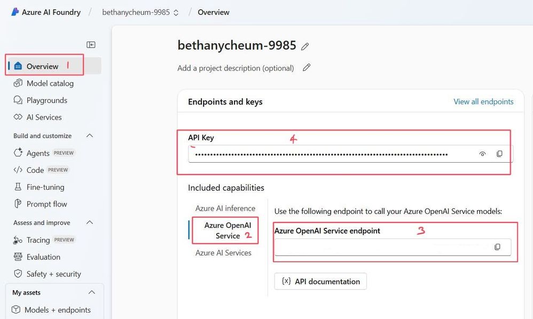Copy the API key to clipboard

(499, 154)
